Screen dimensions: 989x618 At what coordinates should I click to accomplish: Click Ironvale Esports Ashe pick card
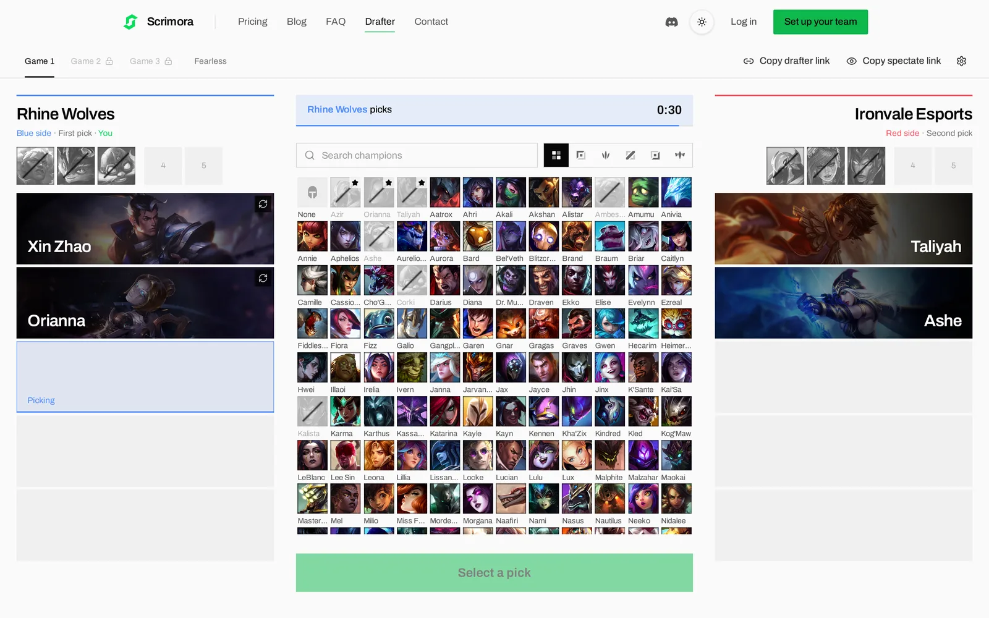coord(844,303)
